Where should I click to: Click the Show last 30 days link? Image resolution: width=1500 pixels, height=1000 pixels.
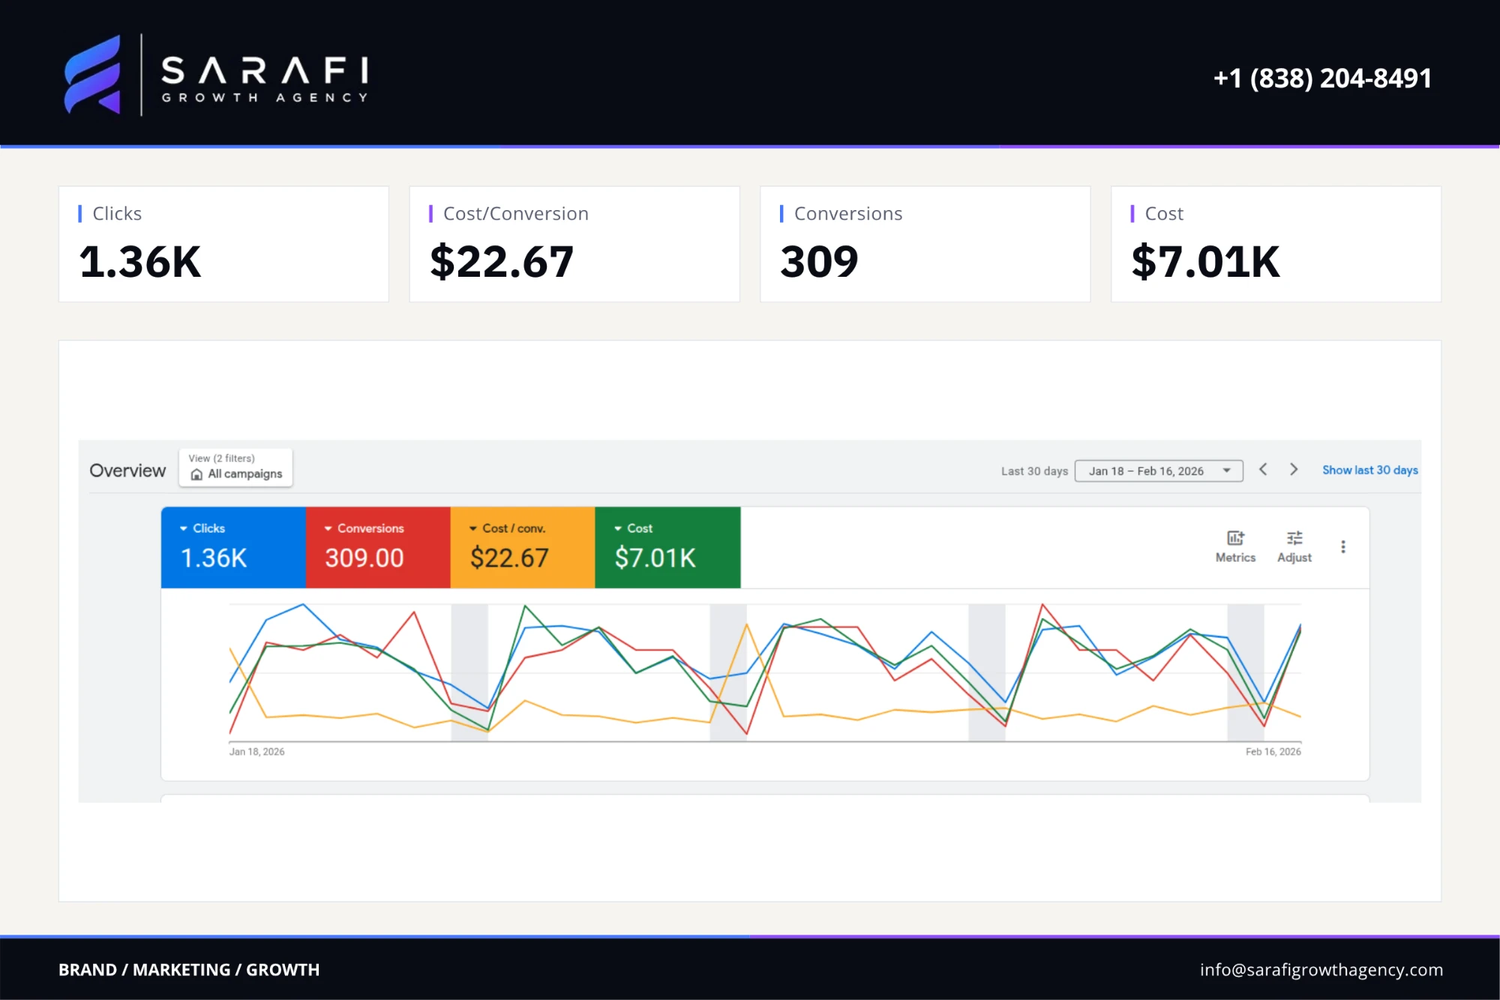(x=1369, y=470)
